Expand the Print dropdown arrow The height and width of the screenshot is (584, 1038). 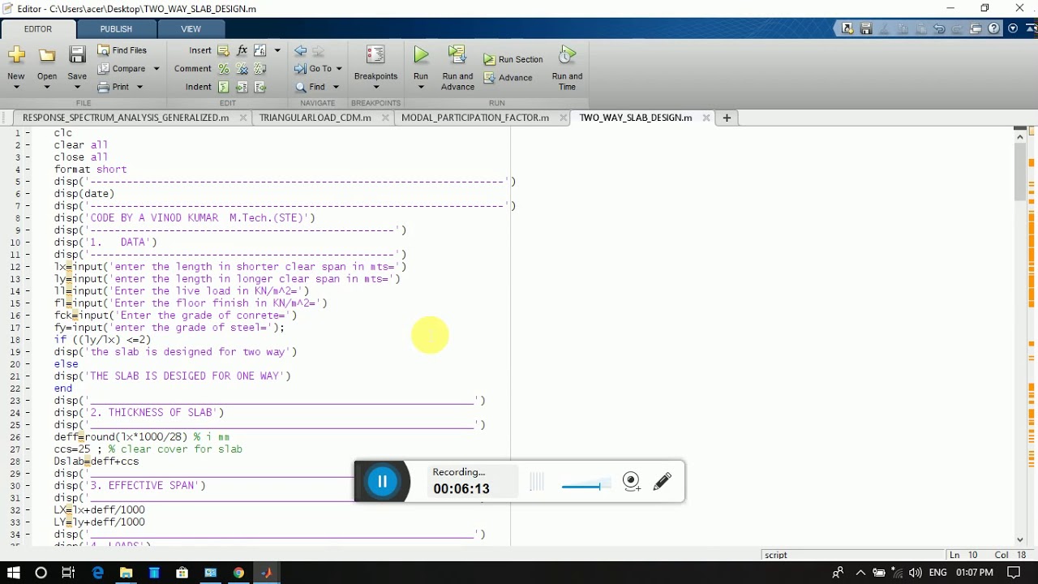point(139,87)
